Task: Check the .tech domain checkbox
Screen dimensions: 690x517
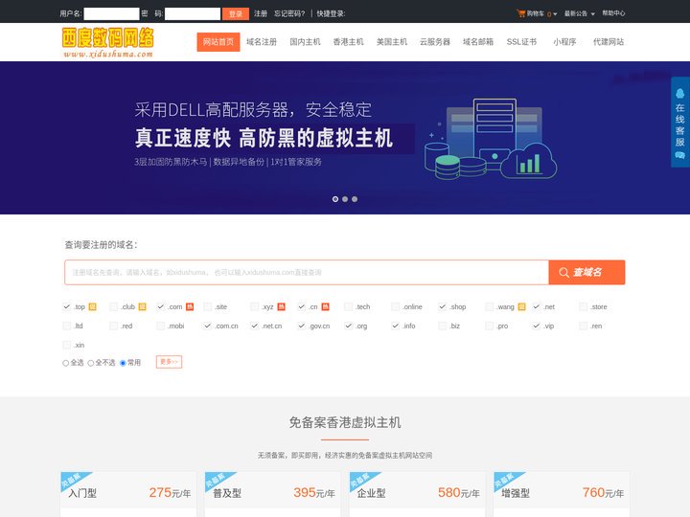Action: pos(349,307)
